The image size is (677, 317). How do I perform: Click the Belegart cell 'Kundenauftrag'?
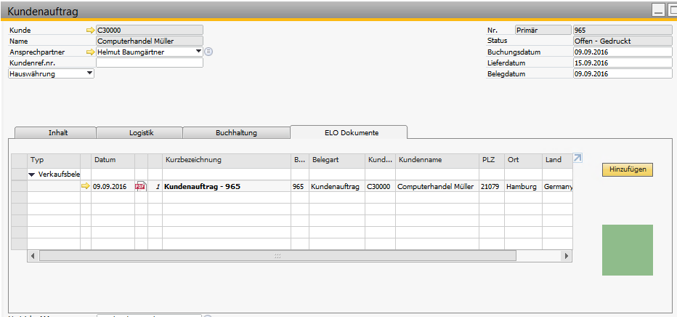pos(337,187)
